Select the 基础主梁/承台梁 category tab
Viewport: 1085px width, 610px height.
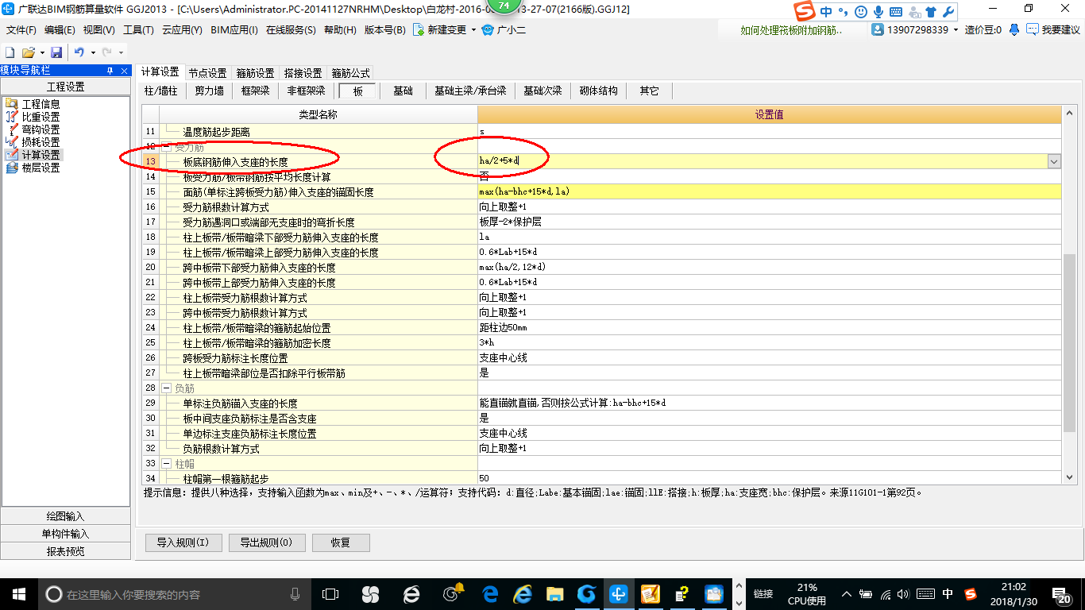pyautogui.click(x=470, y=91)
